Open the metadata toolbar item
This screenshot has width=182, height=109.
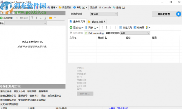tap(93, 8)
